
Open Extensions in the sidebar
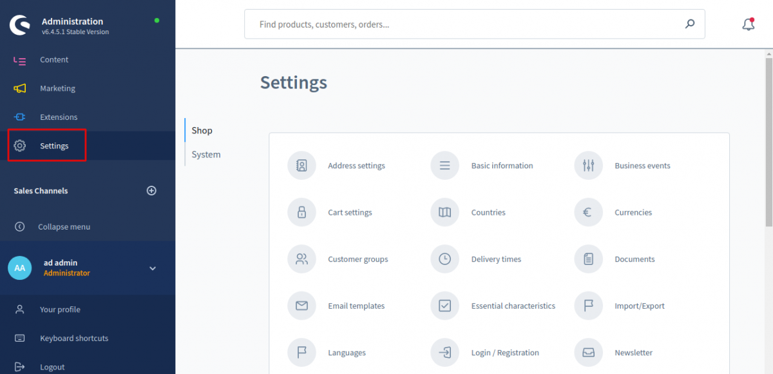(58, 117)
